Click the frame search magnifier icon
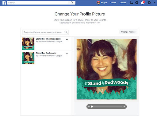This screenshot has width=157, height=116. pyautogui.click(x=66, y=32)
